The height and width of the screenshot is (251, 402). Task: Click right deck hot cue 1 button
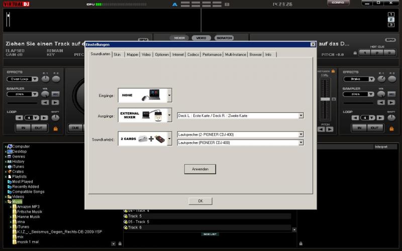(x=365, y=53)
